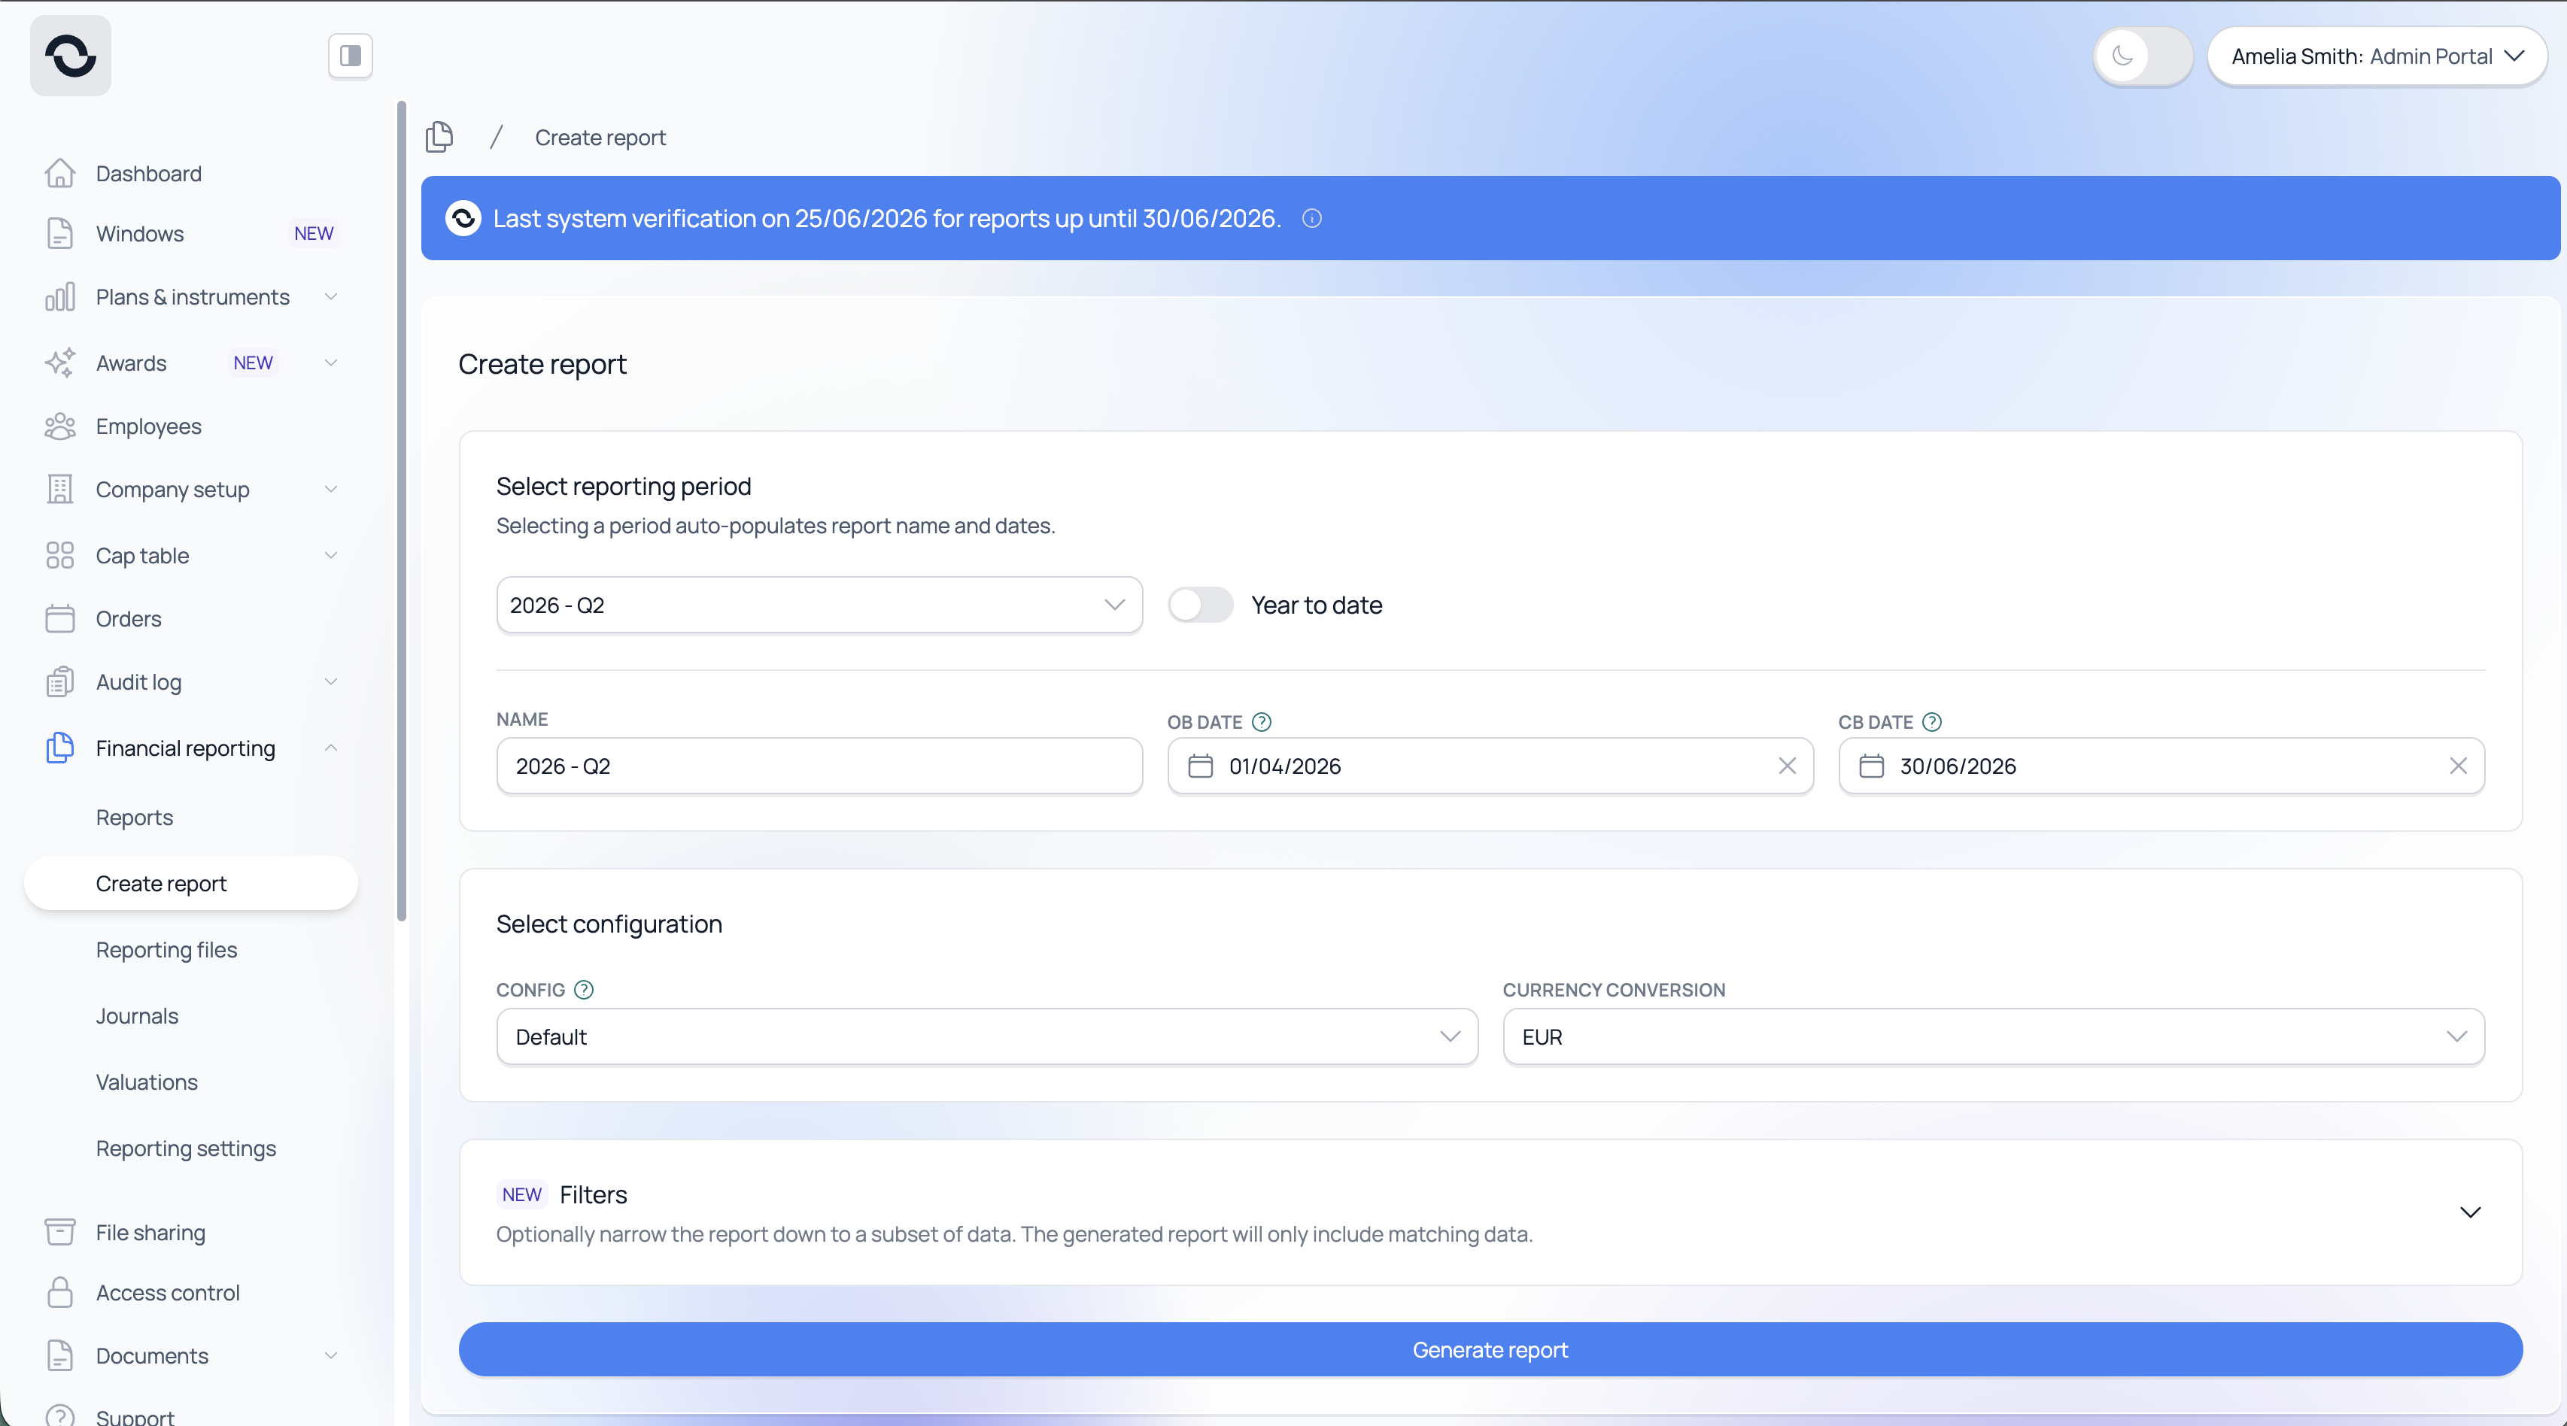Click the NEW badge next to Filters

pos(522,1194)
